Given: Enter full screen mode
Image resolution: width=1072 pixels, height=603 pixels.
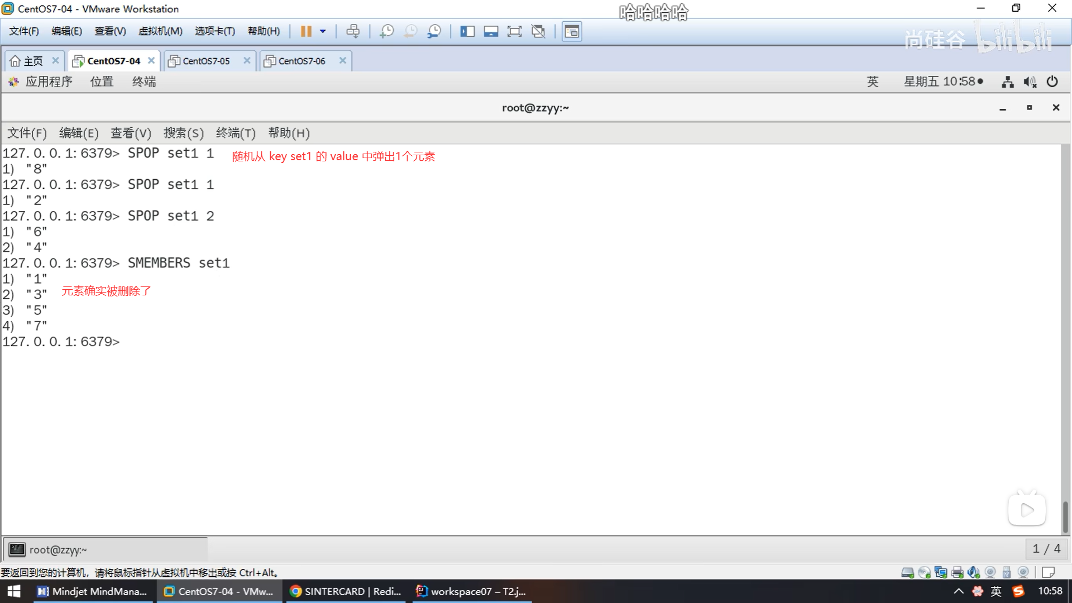Looking at the screenshot, I should click(x=514, y=31).
